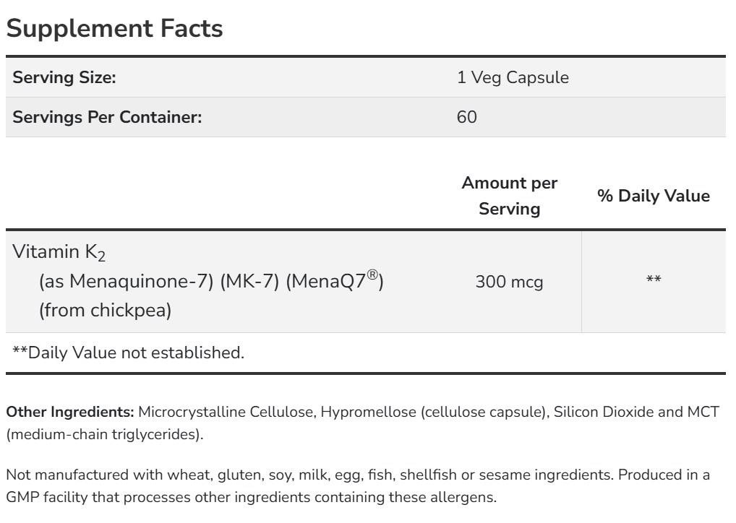Image resolution: width=736 pixels, height=523 pixels.
Task: Click the Daily Value not established footnote
Action: pos(129,353)
